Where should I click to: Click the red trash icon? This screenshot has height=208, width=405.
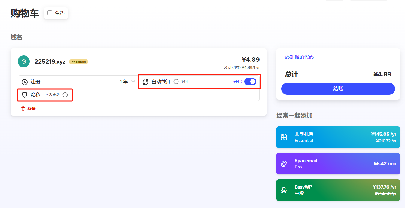(23, 108)
